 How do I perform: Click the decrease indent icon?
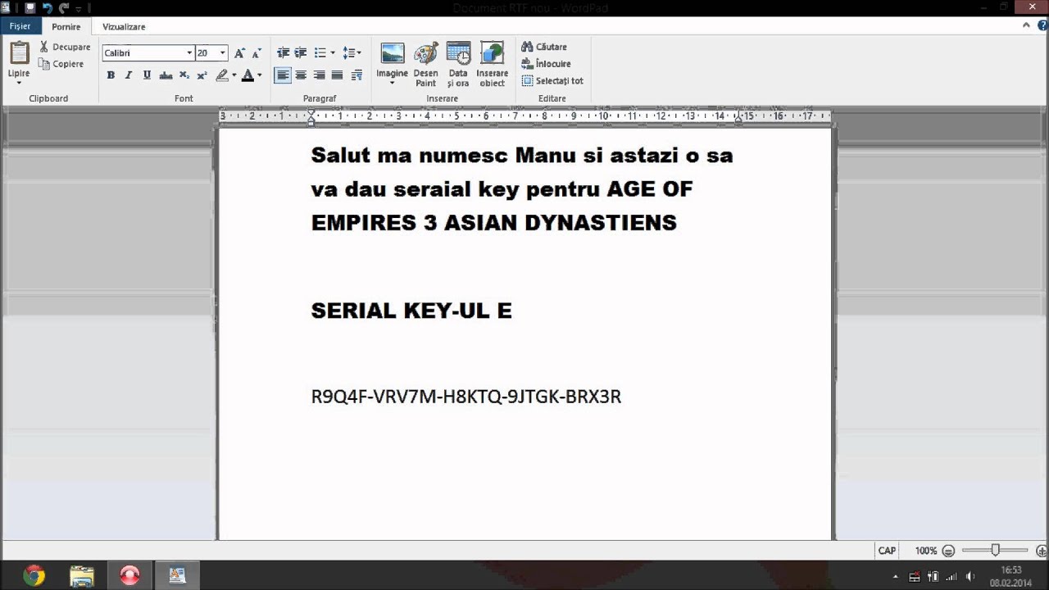pyautogui.click(x=283, y=53)
